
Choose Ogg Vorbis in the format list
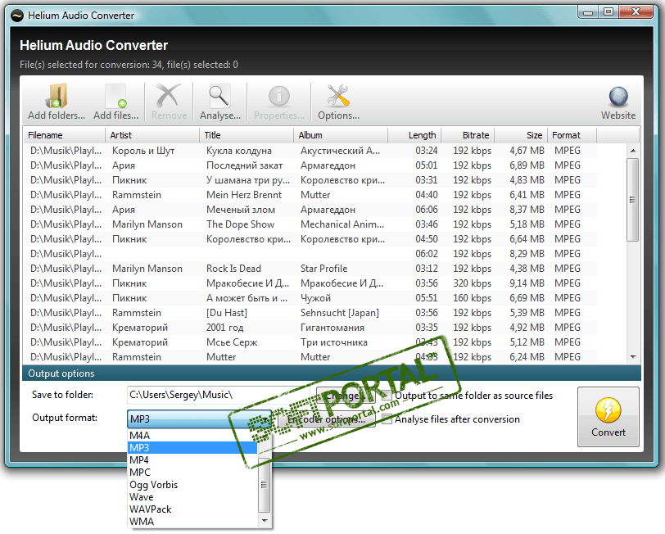192,485
